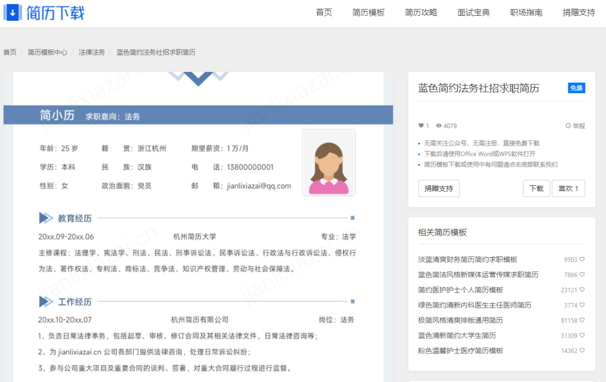Switch to the 面试宝典 section

click(x=473, y=12)
